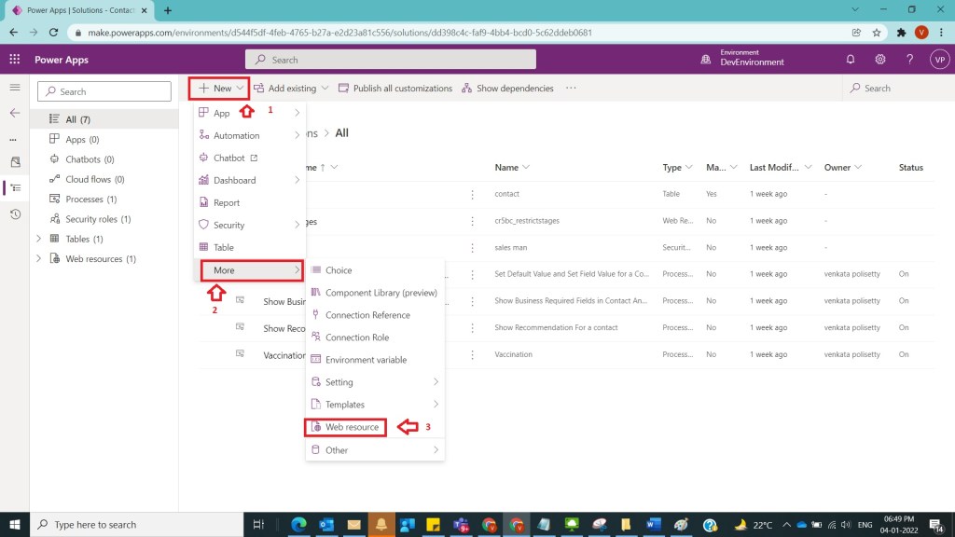955x537 pixels.
Task: Click the VP user profile avatar
Action: click(x=939, y=60)
